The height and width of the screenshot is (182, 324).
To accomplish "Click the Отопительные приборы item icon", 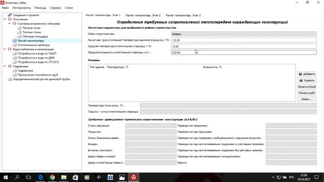I will pos(14,45).
